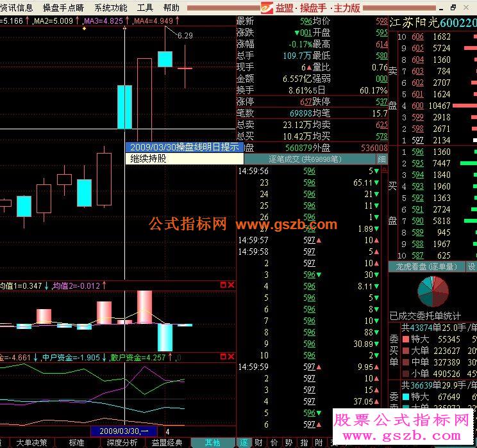This screenshot has height=448, width=477.
Task: Click the 6.29 high price label
Action: coord(185,36)
